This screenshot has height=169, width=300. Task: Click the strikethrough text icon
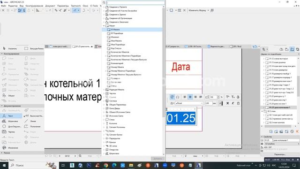coord(238,97)
